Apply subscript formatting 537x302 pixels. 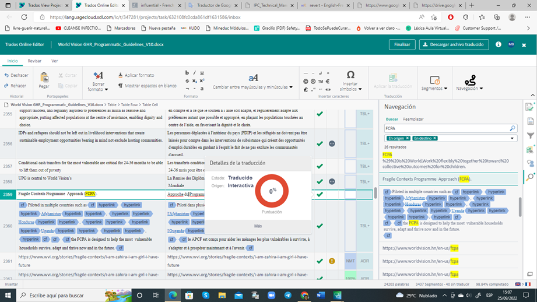tap(194, 81)
